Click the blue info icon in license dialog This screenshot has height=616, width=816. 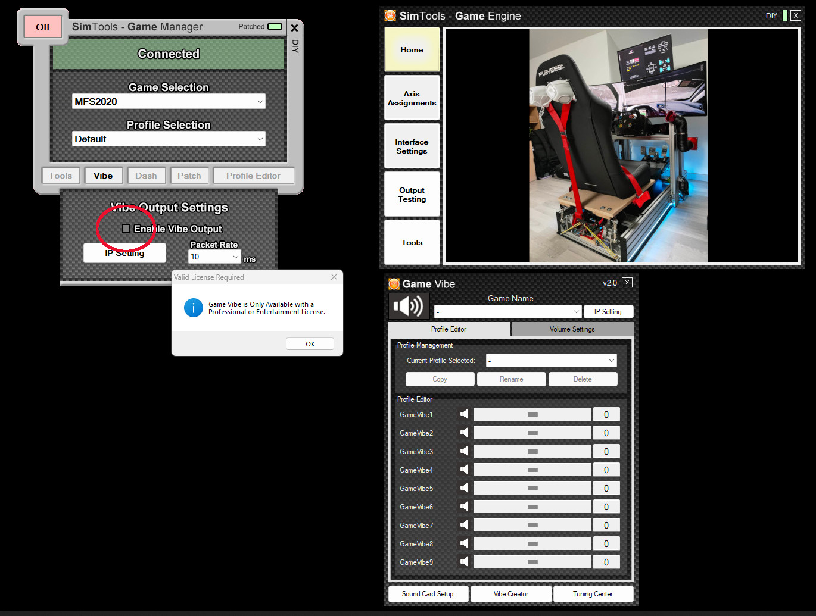click(x=194, y=308)
